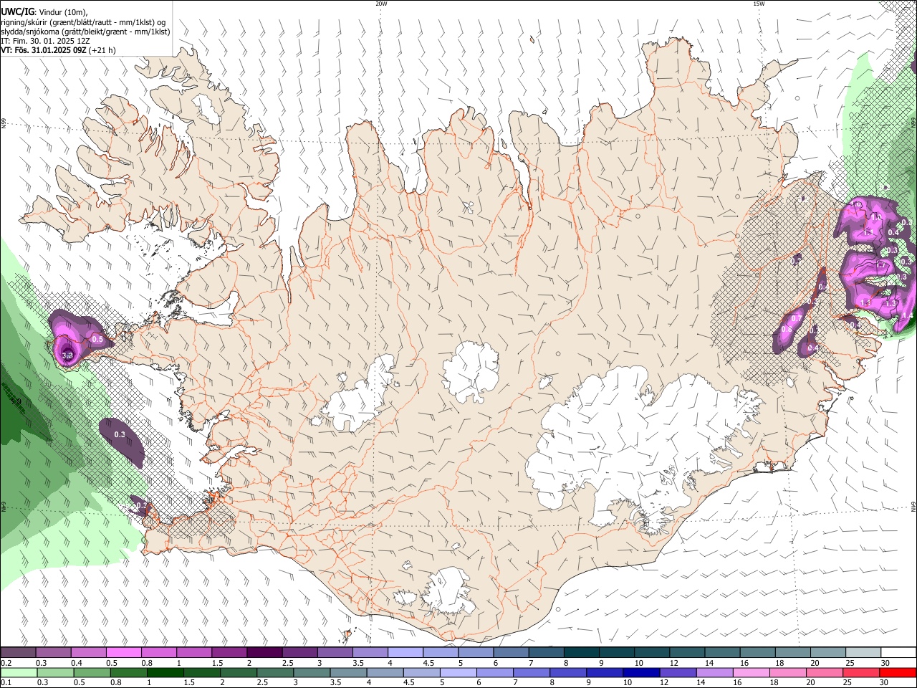The height and width of the screenshot is (688, 917).
Task: Pick the violet swatch between 12 and 14 on rain scale
Action: 678,672
